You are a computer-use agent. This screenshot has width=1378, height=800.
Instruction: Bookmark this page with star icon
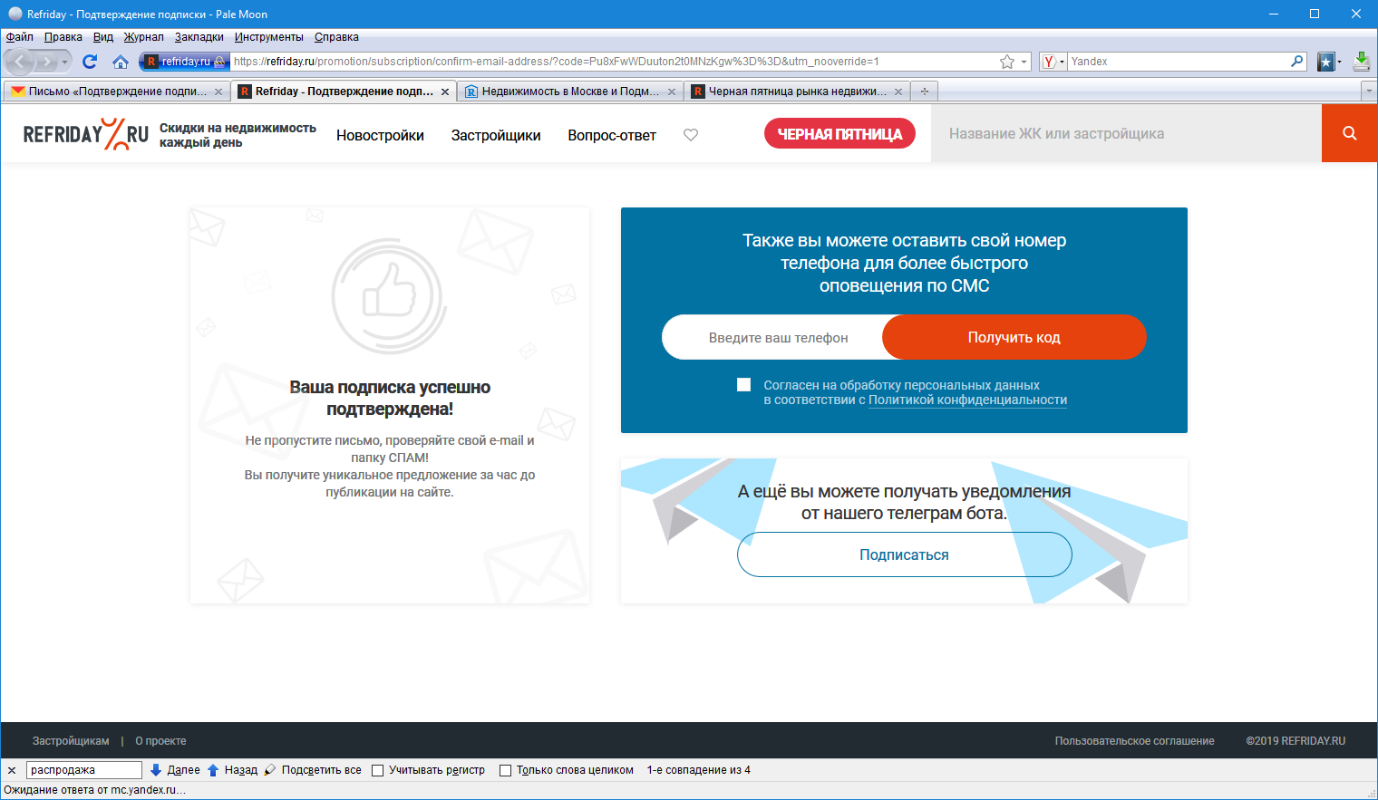coord(1007,62)
